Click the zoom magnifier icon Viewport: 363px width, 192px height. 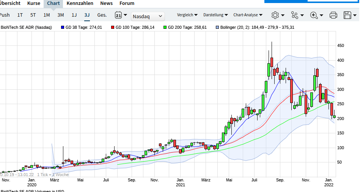pyautogui.click(x=314, y=15)
